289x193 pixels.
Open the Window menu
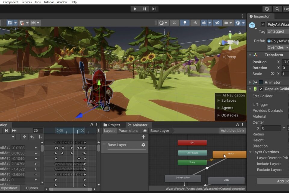tap(62, 2)
